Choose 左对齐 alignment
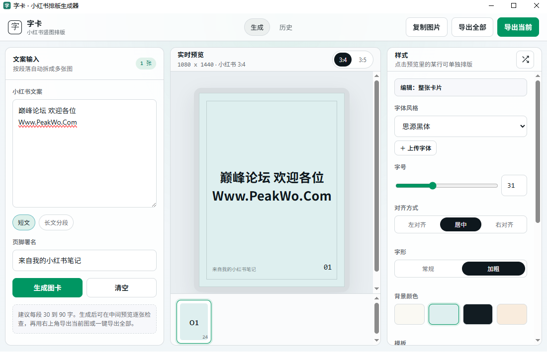 point(417,224)
